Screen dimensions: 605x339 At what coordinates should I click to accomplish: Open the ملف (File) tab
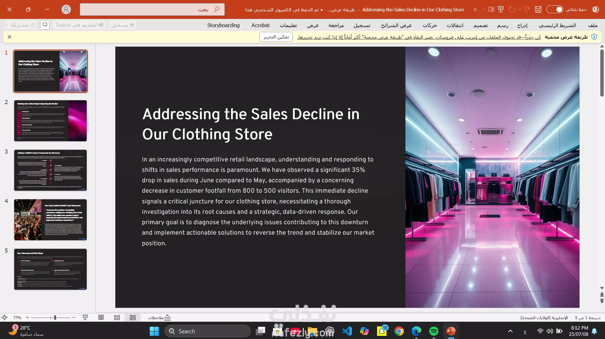click(593, 25)
